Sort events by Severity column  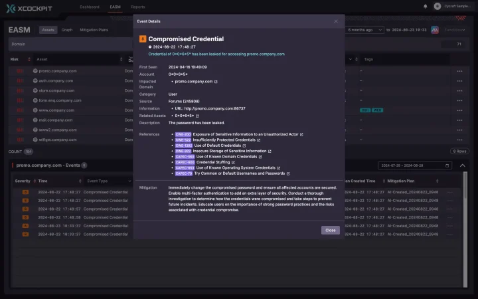(23, 181)
